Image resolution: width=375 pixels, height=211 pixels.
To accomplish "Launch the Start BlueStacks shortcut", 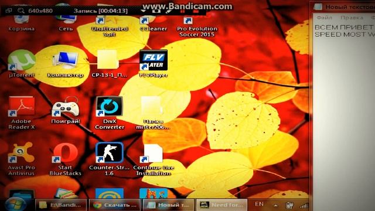I will tap(65, 159).
